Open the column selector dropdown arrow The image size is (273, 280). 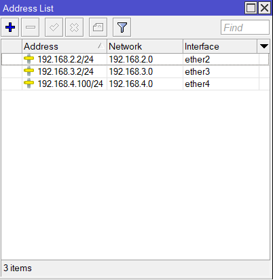263,46
